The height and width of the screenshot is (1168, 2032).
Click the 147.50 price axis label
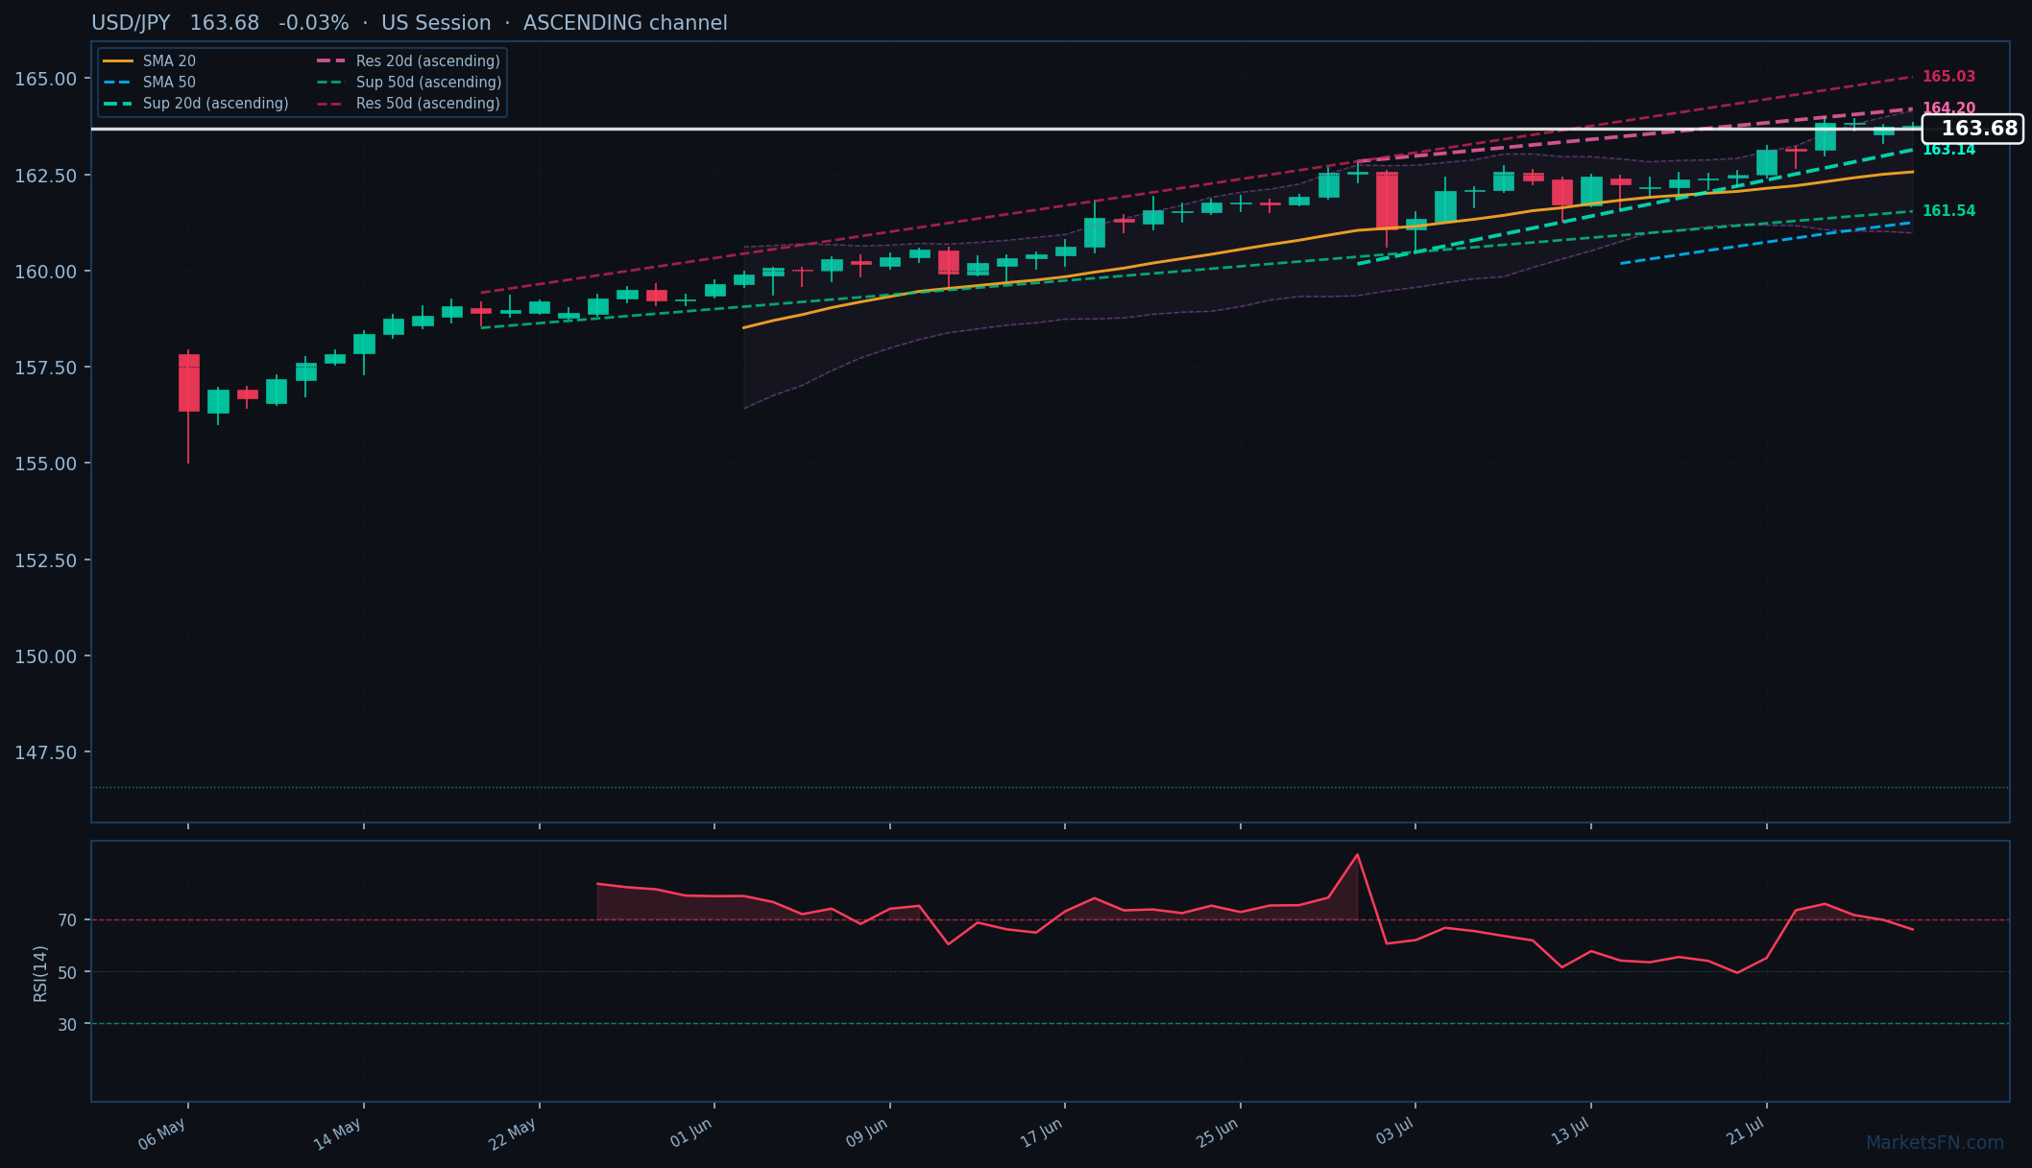point(46,752)
